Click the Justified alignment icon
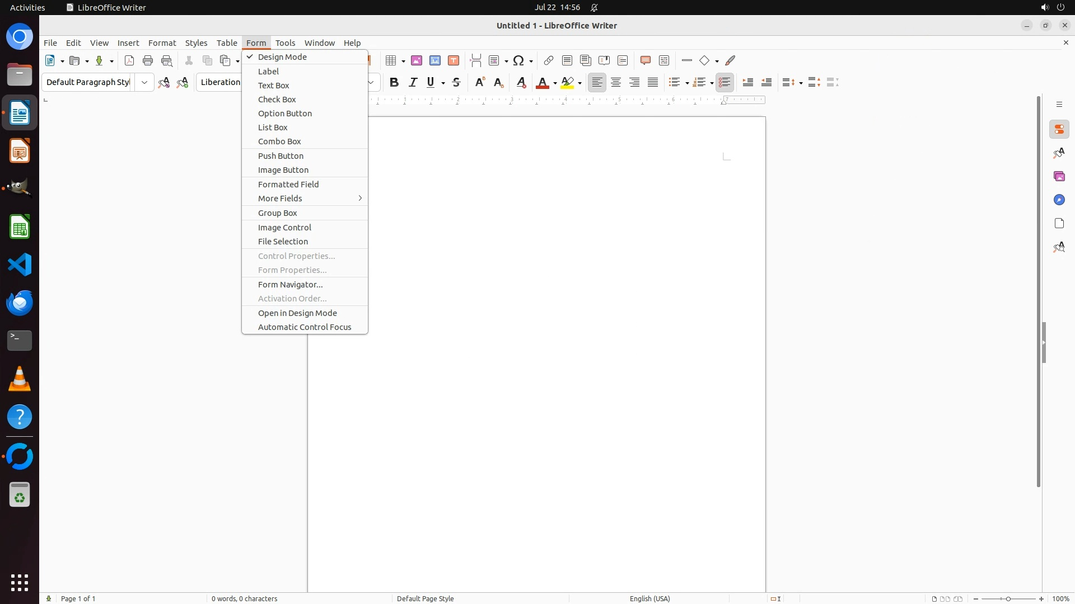 coord(653,82)
